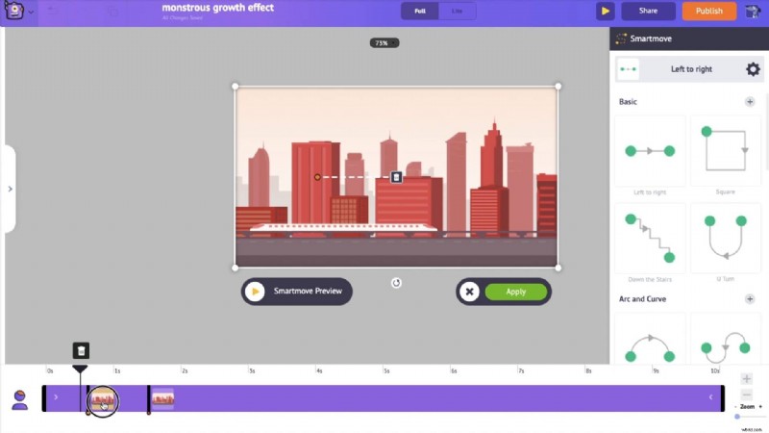Open the 73% zoom level dropdown
The image size is (769, 433).
pyautogui.click(x=384, y=43)
